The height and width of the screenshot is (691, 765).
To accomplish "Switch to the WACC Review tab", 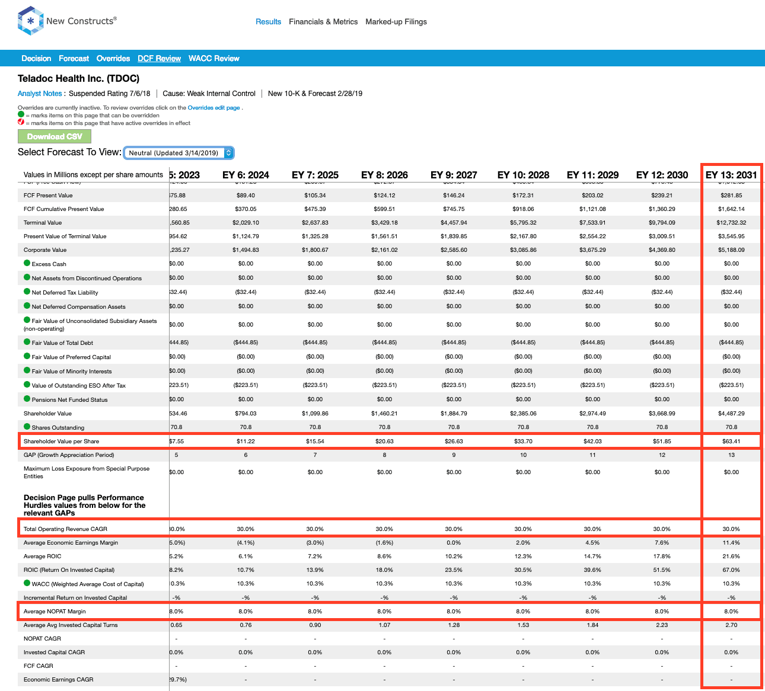I will (214, 58).
